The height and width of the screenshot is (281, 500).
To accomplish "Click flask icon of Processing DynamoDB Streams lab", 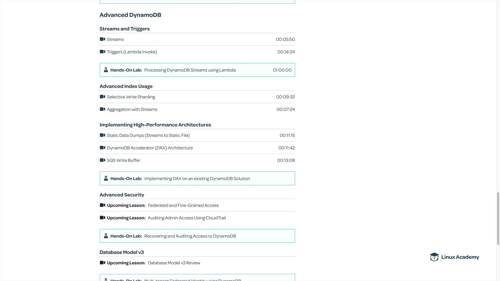I will coord(106,70).
